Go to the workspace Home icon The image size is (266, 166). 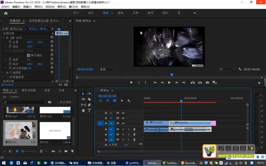coord(6,13)
